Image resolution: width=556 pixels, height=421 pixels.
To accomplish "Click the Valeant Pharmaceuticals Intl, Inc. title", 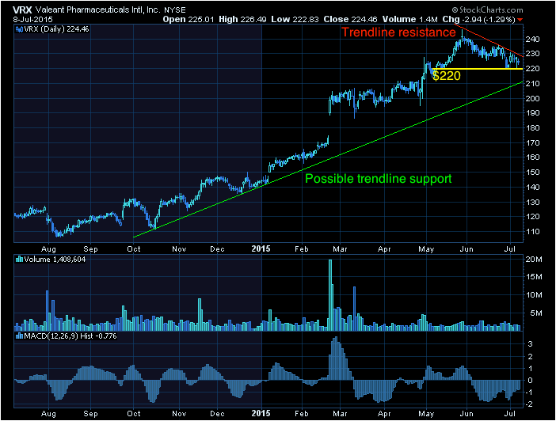I will click(x=98, y=10).
